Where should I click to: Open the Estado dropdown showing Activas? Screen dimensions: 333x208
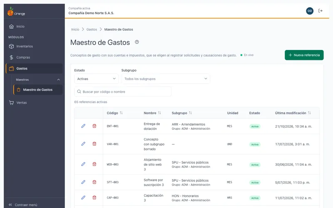click(x=96, y=79)
